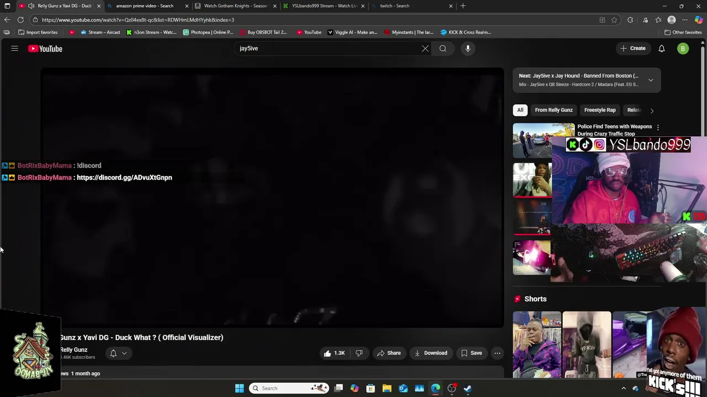707x397 pixels.
Task: Expand the Next playlist panel chevron
Action: [651, 81]
